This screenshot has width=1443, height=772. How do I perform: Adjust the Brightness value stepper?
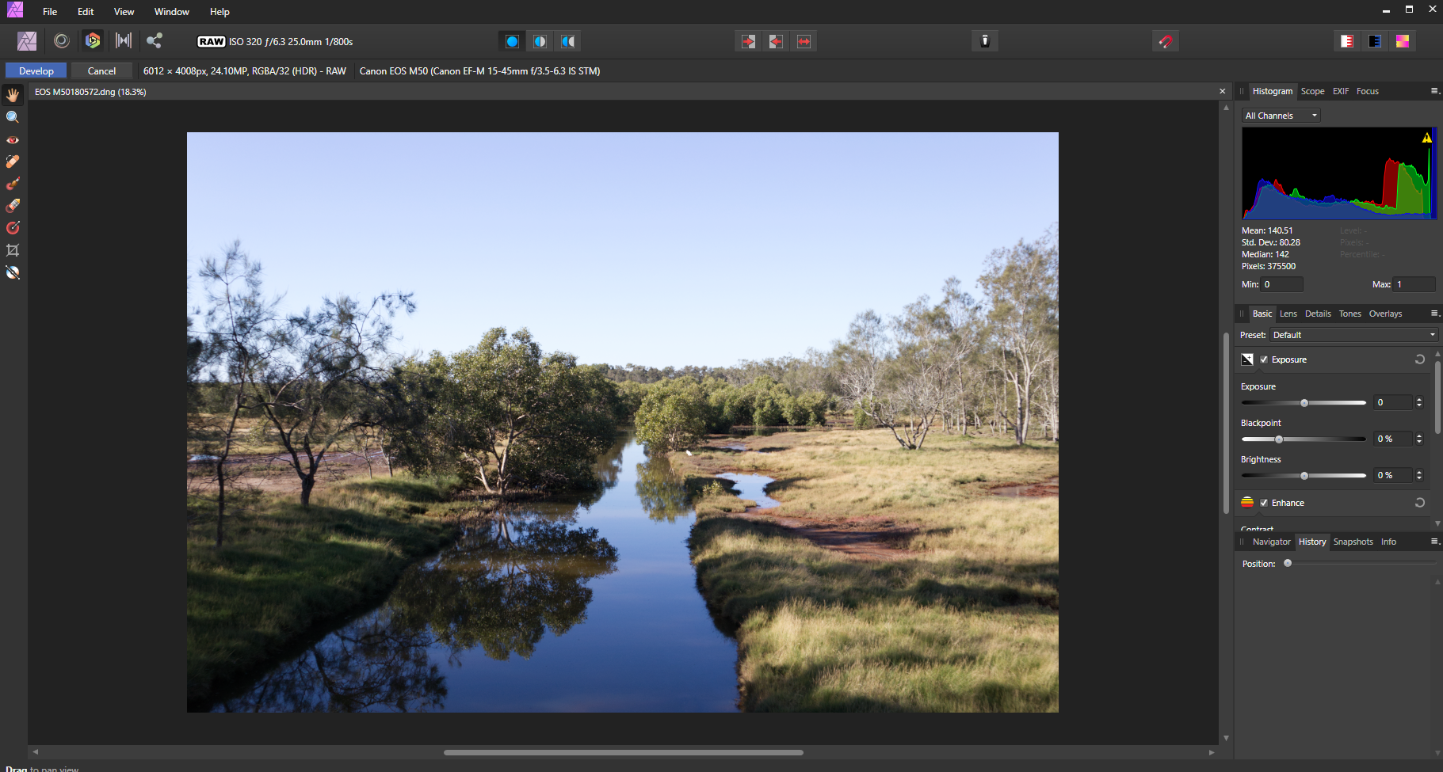[x=1419, y=475]
